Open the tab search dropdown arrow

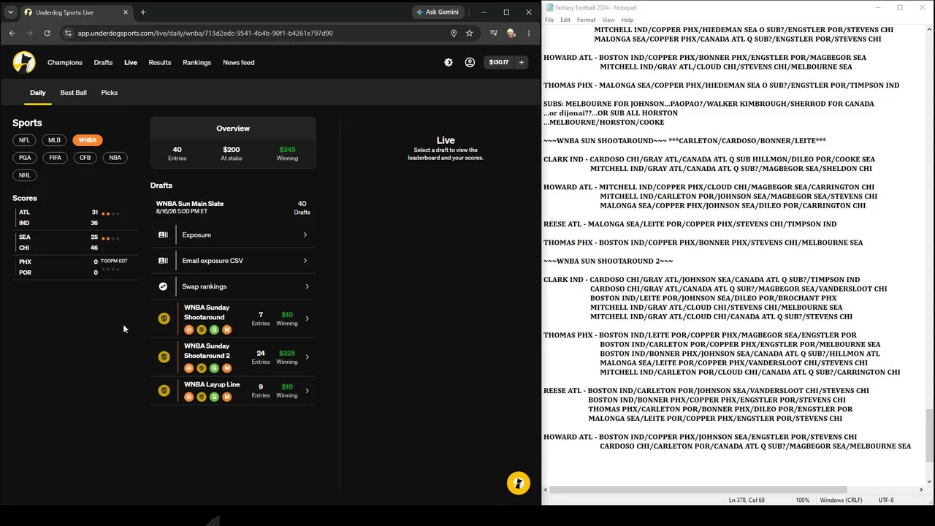click(x=10, y=12)
